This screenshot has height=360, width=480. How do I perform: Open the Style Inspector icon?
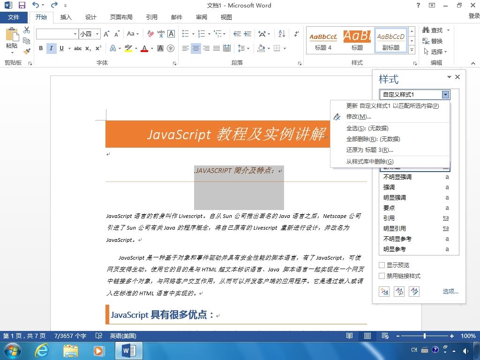399,292
